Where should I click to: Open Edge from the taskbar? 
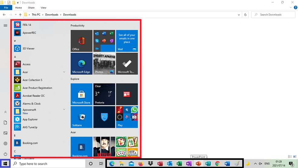tap(112, 164)
